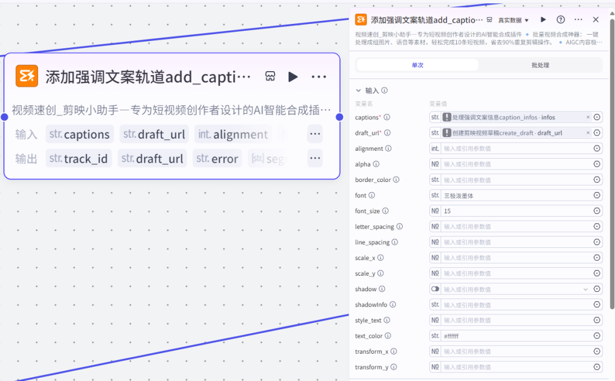Toggle the shadow switch icon
The height and width of the screenshot is (381, 615).
[435, 289]
